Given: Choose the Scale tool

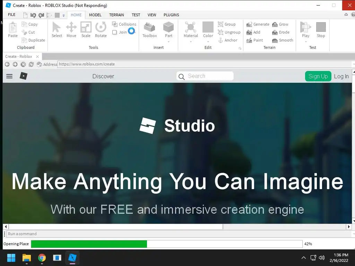Looking at the screenshot, I should tap(86, 30).
